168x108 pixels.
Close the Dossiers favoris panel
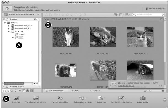(39, 87)
